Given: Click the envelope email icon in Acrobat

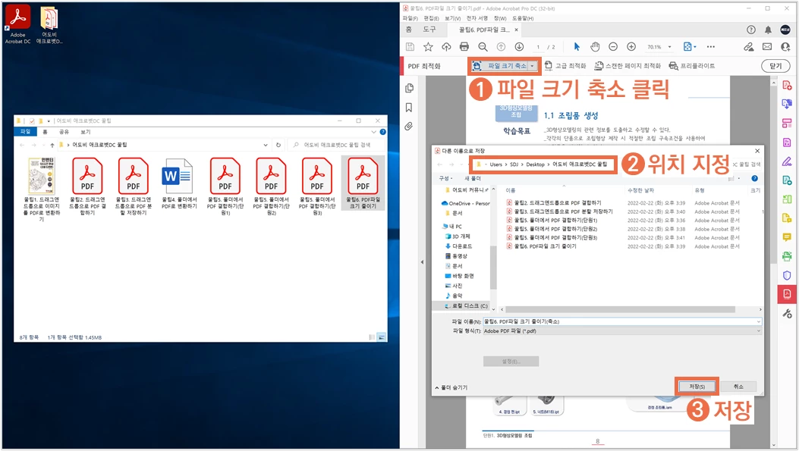Looking at the screenshot, I should (x=767, y=47).
